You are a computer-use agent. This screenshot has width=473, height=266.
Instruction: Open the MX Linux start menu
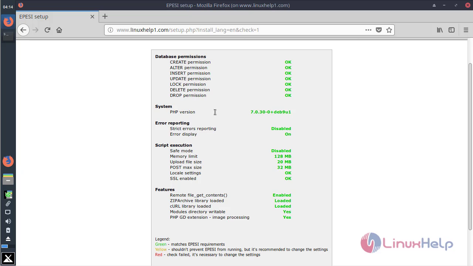pyautogui.click(x=8, y=259)
